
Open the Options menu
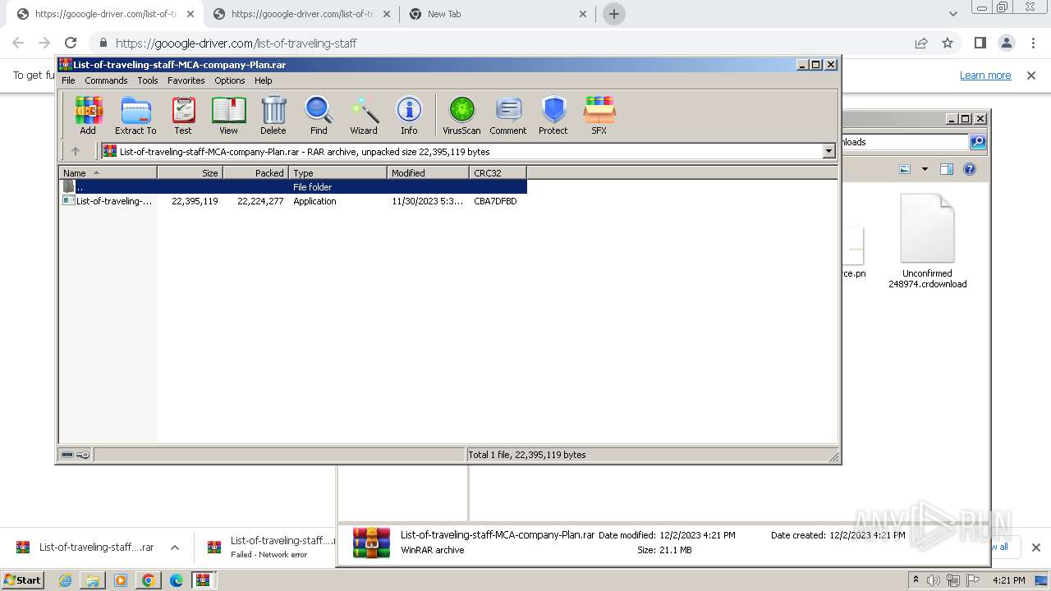[x=230, y=80]
